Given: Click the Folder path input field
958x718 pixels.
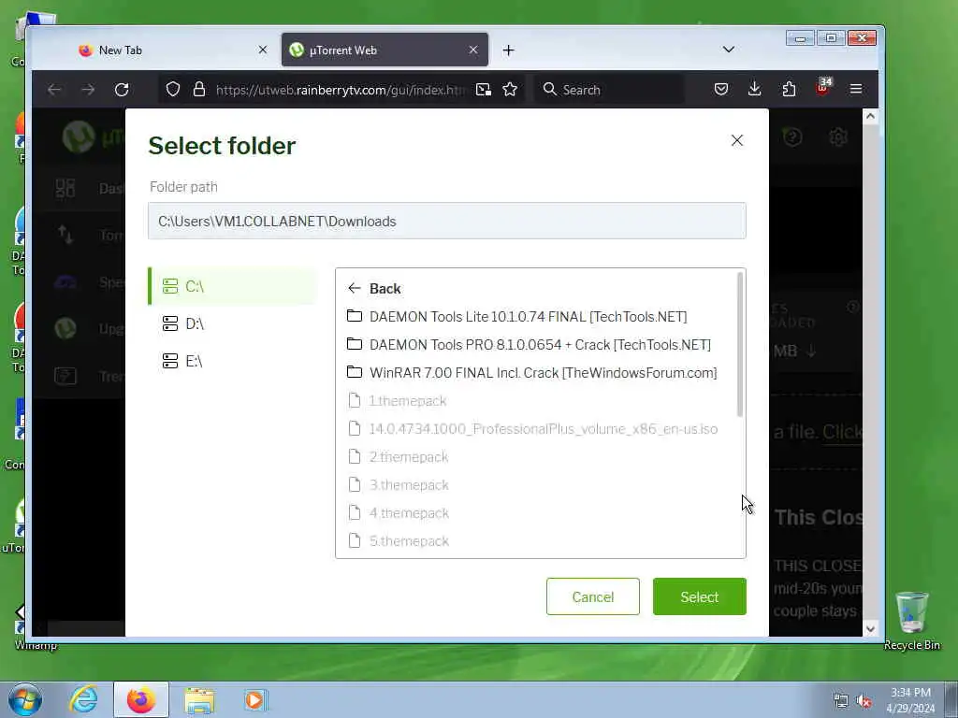Looking at the screenshot, I should (446, 221).
